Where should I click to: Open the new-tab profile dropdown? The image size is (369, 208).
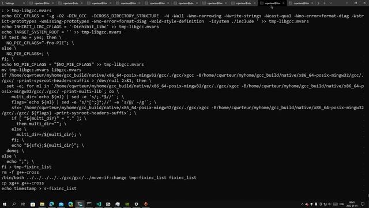[331, 3]
